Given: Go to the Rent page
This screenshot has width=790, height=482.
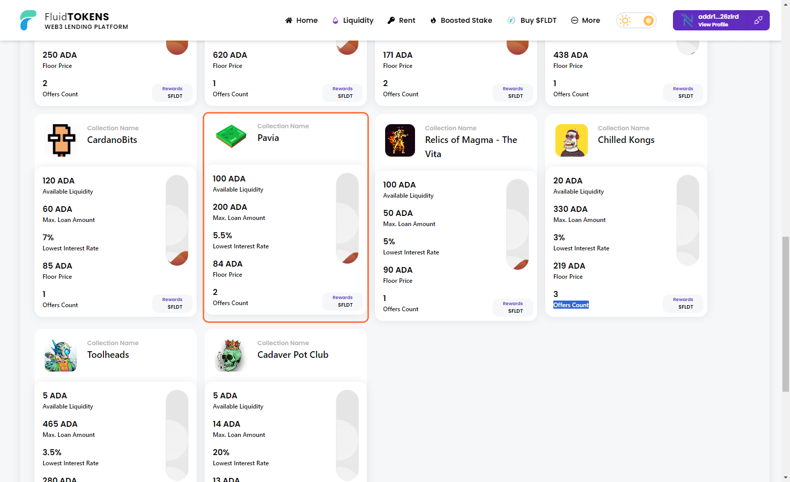Looking at the screenshot, I should 401,20.
